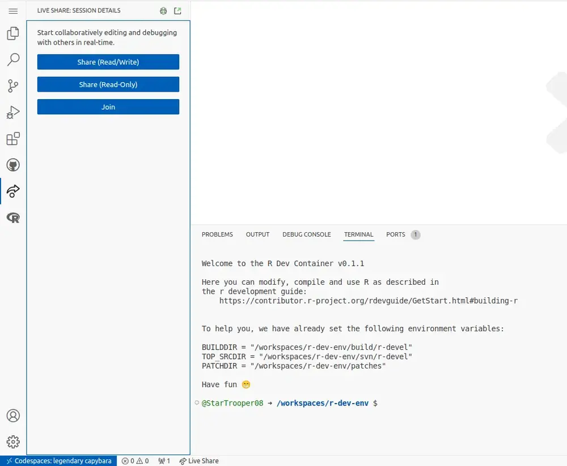Open the DEBUG CONSOLE tab
The image size is (567, 466).
click(306, 234)
